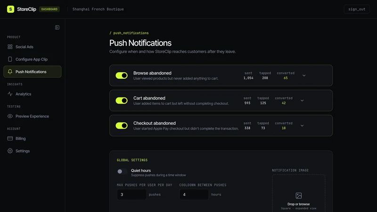The height and width of the screenshot is (212, 377).
Task: Click the Settings gear icon
Action: click(x=10, y=151)
